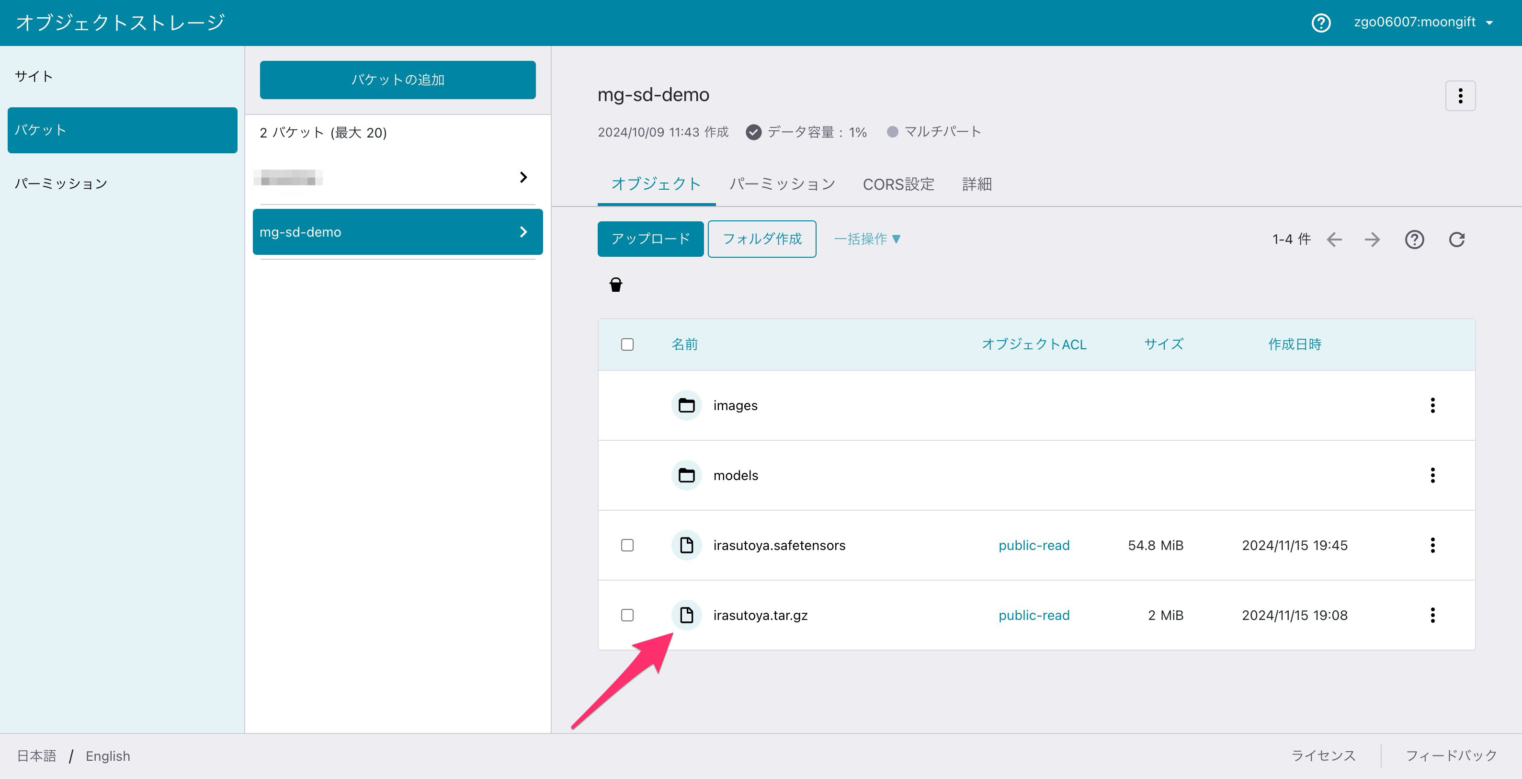Tick the irasutoya.tar.gz checkbox
This screenshot has height=779, width=1522.
click(x=627, y=615)
